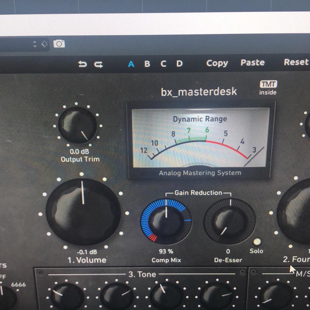
Task: Click the fourth Tone section knob
Action: pos(217,295)
